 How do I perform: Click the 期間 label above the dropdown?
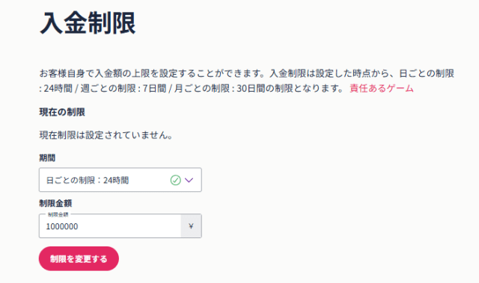tap(47, 158)
